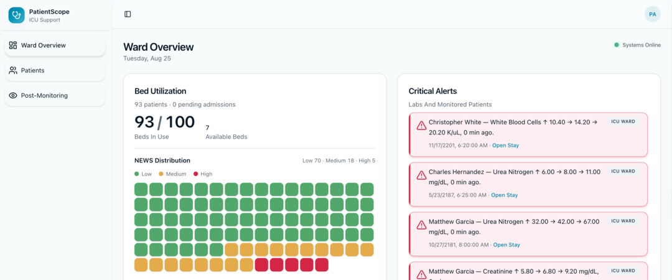Click the green Low legend dot
Viewport: 672px width, 280px height.
[x=137, y=174]
